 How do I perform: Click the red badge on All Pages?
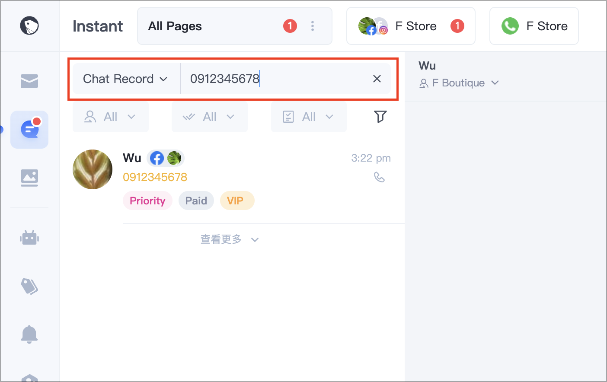290,26
